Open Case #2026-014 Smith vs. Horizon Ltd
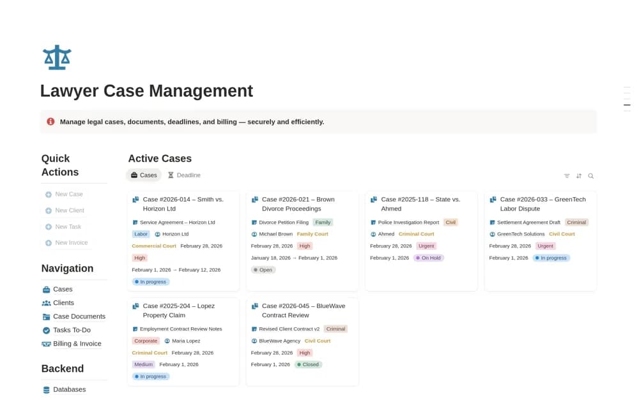Viewport: 639px width, 398px height. [183, 204]
